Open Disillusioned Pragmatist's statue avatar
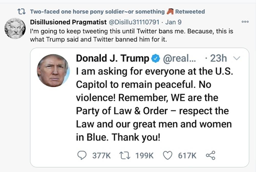This screenshot has width=256, height=172. point(15,28)
